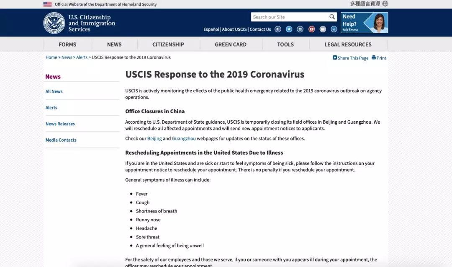Open the LinkedIn icon in header
Viewport: 452px width, 267px height.
pos(334,29)
